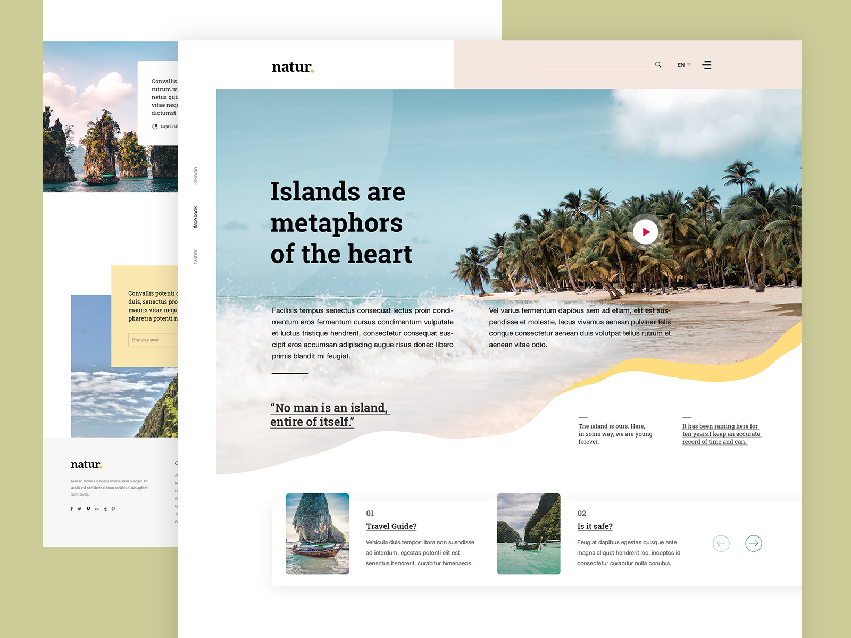Click the Twitter icon in the footer
The height and width of the screenshot is (638, 851).
click(79, 509)
